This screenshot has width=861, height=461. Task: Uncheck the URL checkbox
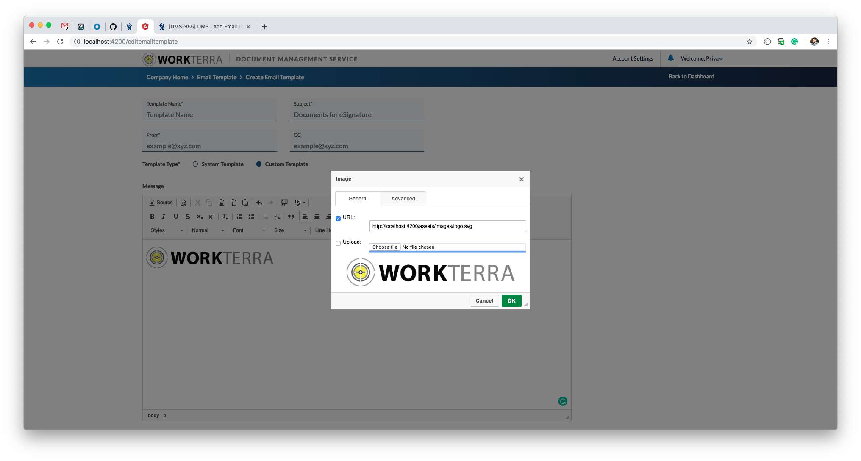(x=338, y=219)
